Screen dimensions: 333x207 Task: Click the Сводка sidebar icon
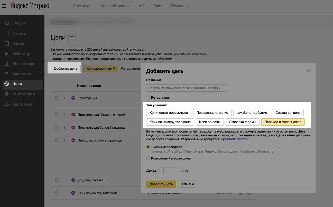(x=7, y=23)
